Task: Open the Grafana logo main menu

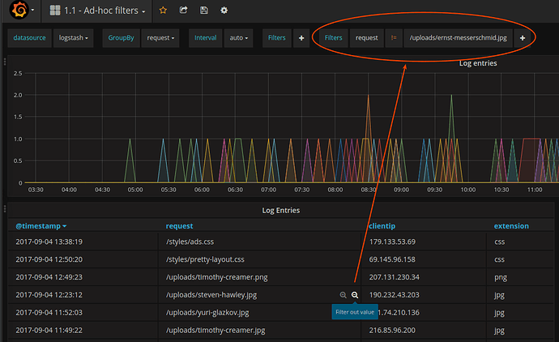Action: 18,11
